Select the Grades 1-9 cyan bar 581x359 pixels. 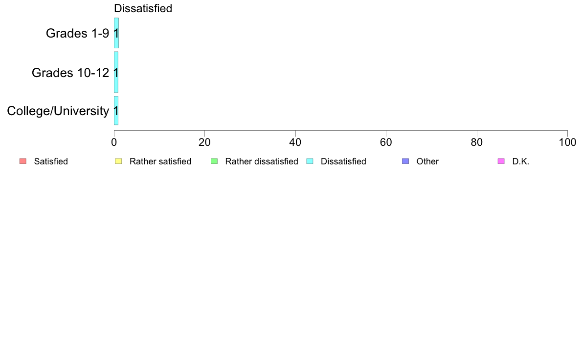pyautogui.click(x=116, y=33)
